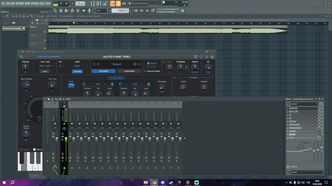Click the microphone recording icon

click(x=89, y=11)
